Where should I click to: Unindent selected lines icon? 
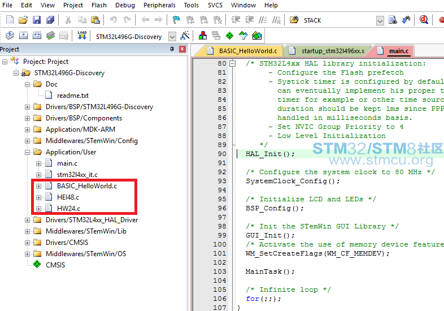[x=249, y=20]
